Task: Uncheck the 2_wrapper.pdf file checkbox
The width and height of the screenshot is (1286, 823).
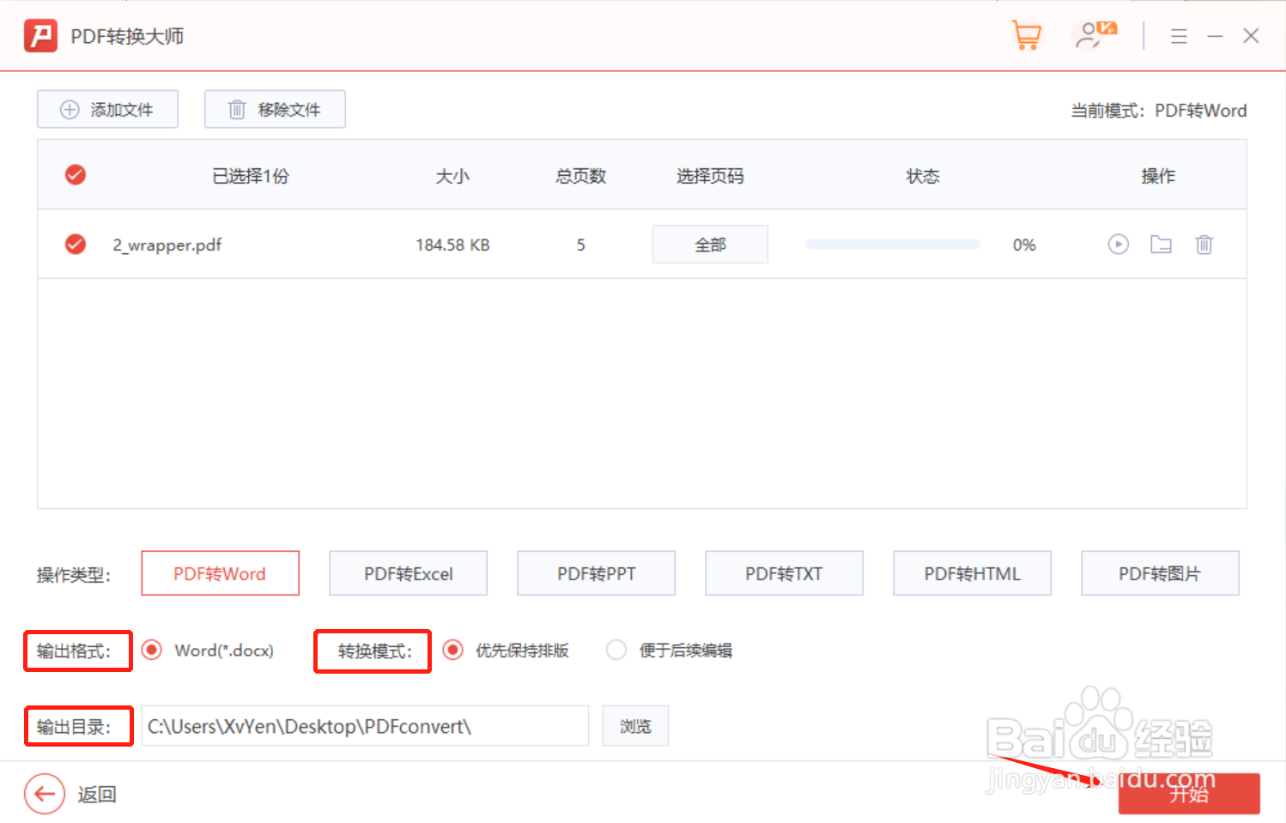Action: pos(76,245)
